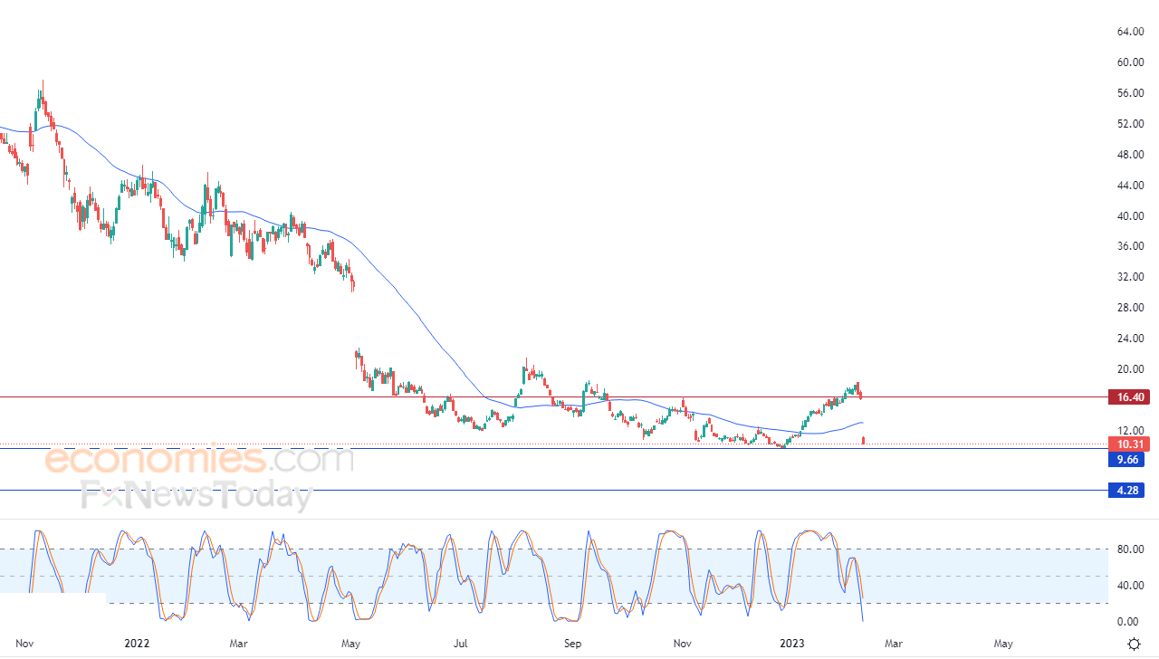Viewport: 1159px width, 659px height.
Task: Click the 0.00 stochastic scale value
Action: pyautogui.click(x=1128, y=622)
